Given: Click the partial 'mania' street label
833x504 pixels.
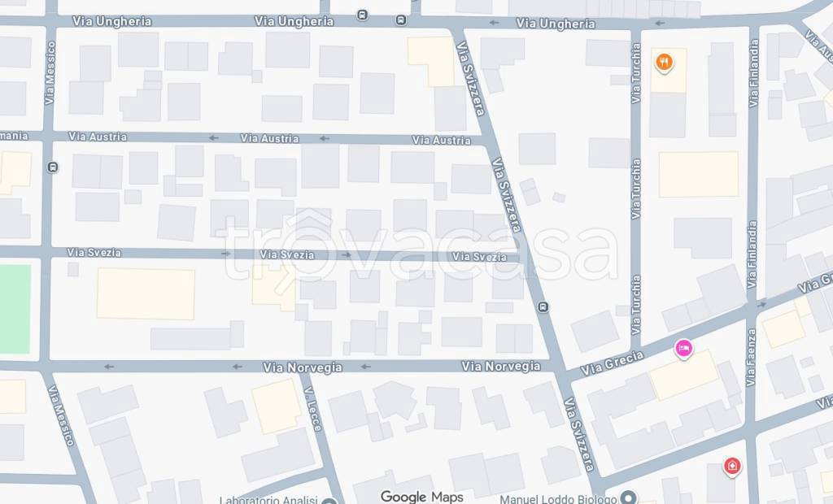Looking at the screenshot, I should 15,136.
